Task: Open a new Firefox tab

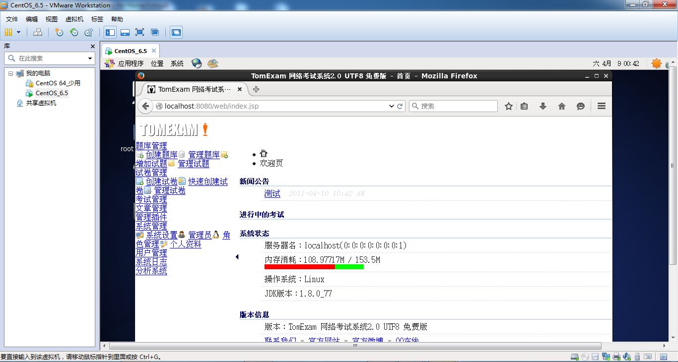Action: [256, 89]
